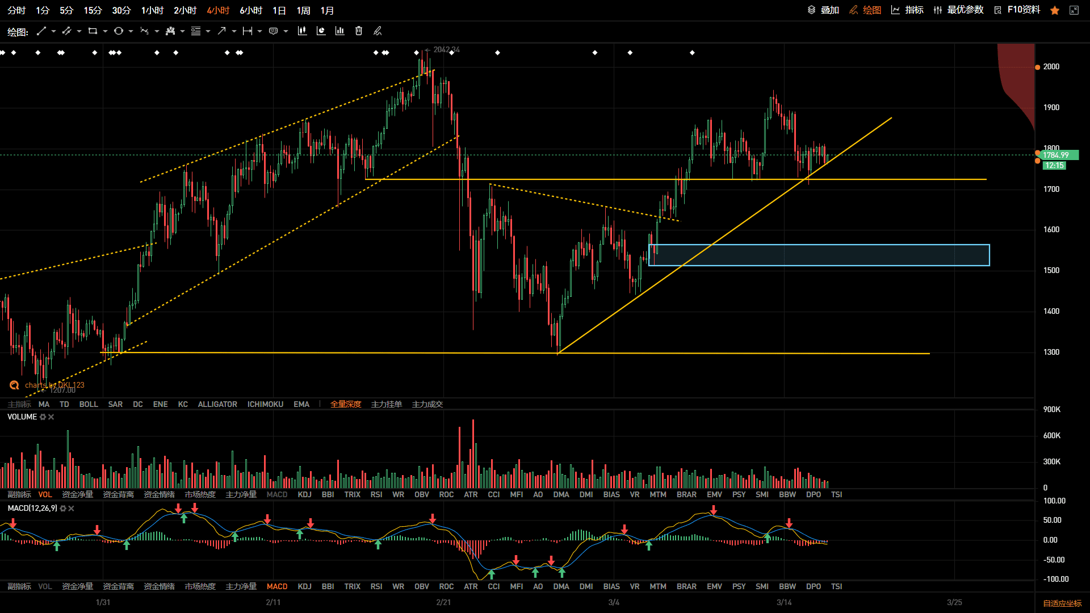Open the VOLUME indicator settings gear
Image resolution: width=1090 pixels, height=613 pixels.
(x=43, y=417)
